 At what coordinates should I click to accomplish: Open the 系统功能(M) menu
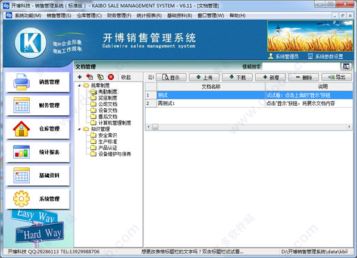pyautogui.click(x=28, y=15)
